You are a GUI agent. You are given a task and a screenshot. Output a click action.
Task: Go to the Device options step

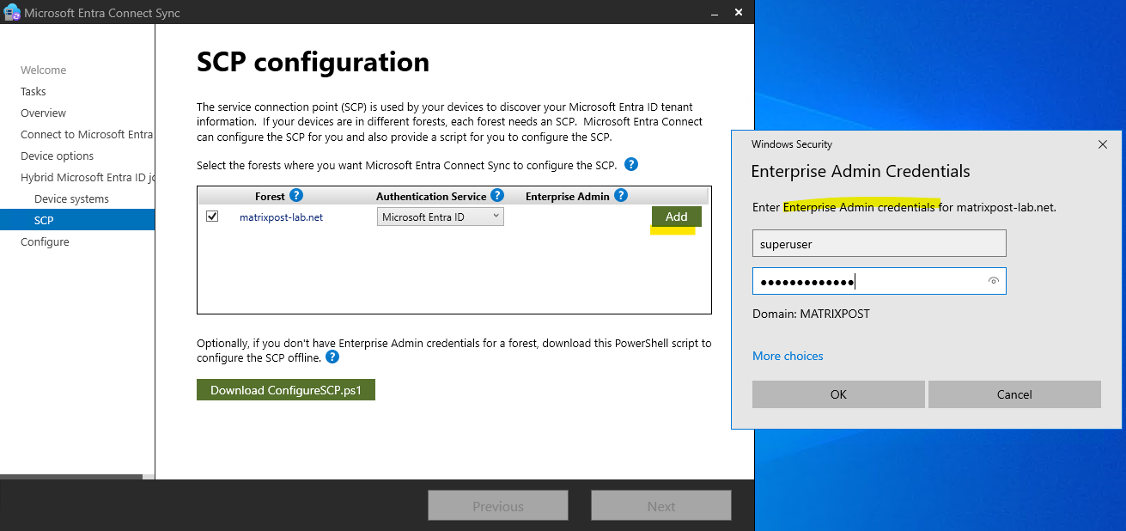[x=58, y=156]
